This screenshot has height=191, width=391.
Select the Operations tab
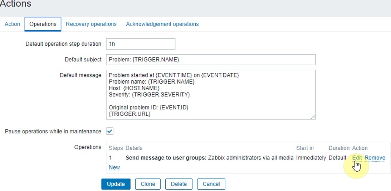(43, 24)
